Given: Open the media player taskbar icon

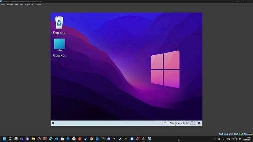Looking at the screenshot, I should pyautogui.click(x=39, y=139).
